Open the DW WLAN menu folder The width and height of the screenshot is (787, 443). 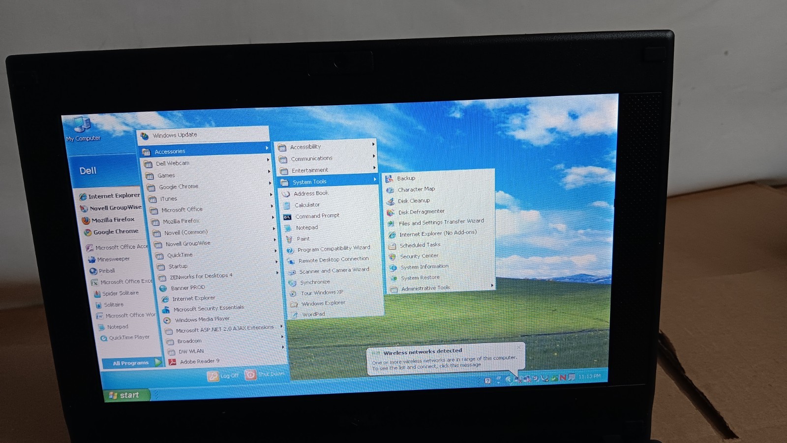coord(226,351)
